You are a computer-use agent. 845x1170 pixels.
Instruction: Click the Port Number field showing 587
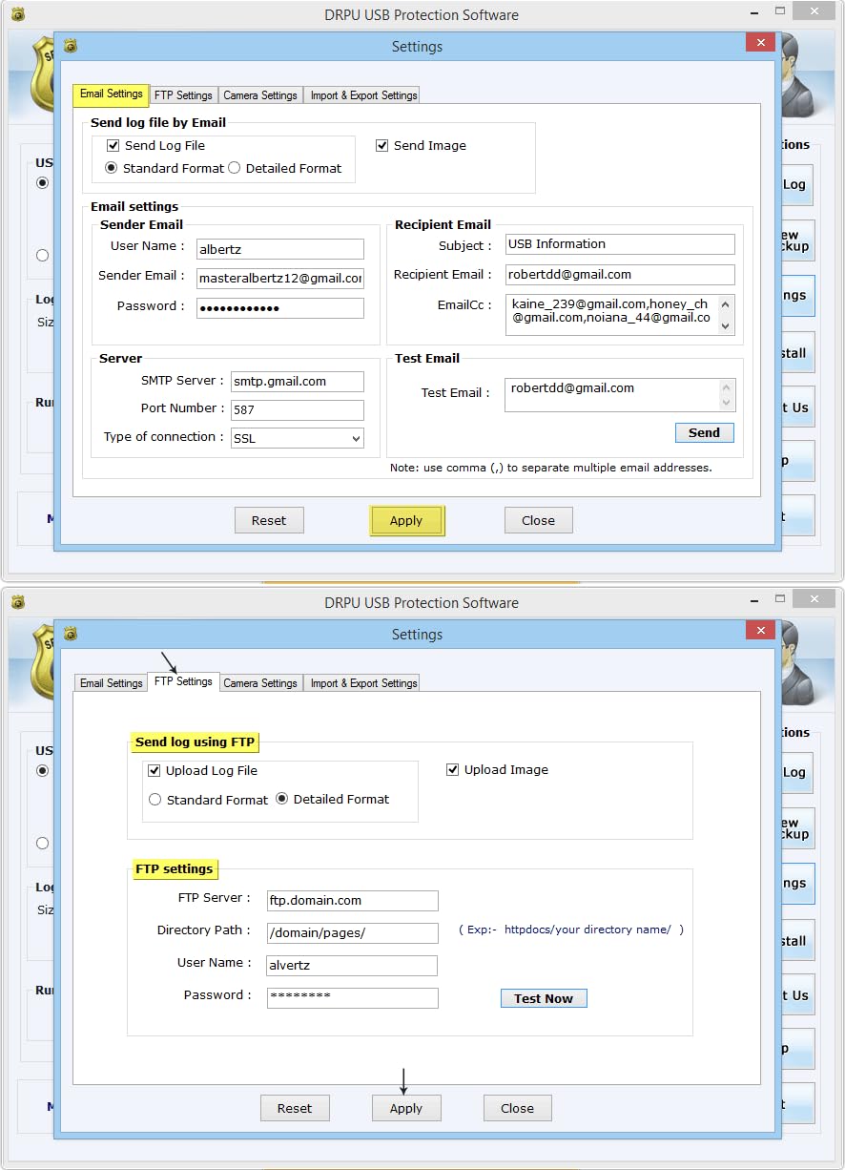[298, 410]
